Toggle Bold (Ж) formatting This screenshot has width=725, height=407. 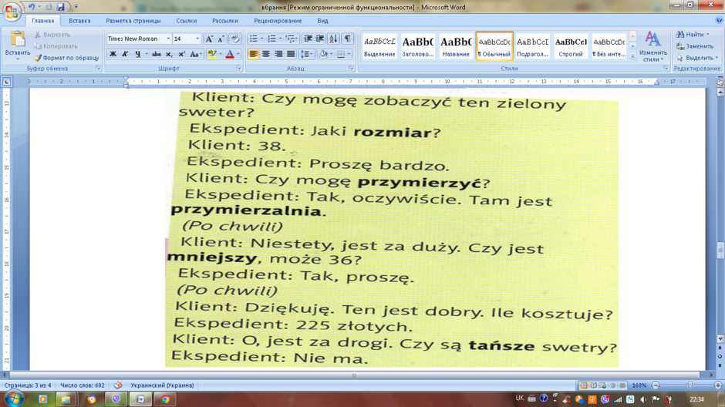coord(113,54)
